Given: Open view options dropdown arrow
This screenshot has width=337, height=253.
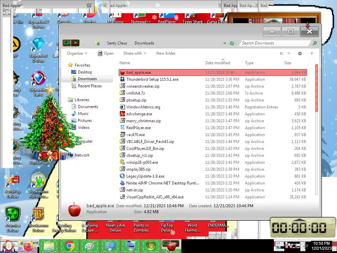Looking at the screenshot, I should click(x=289, y=53).
